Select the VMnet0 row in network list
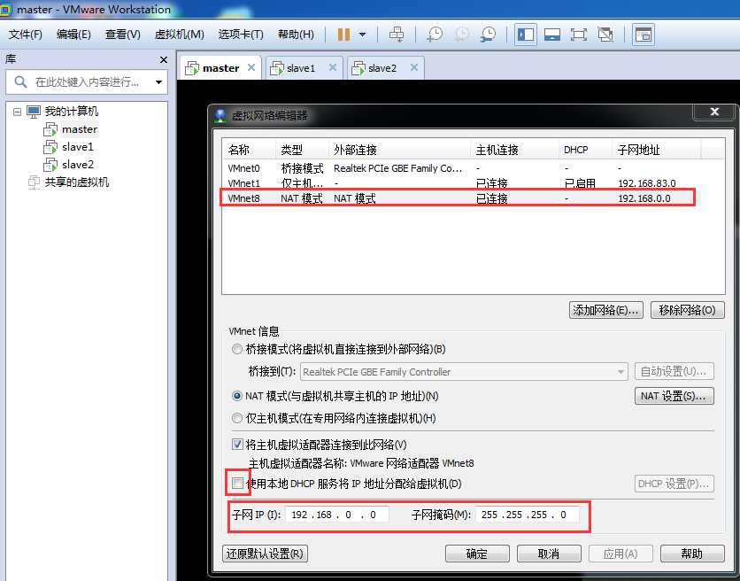The width and height of the screenshot is (740, 581). [473, 168]
